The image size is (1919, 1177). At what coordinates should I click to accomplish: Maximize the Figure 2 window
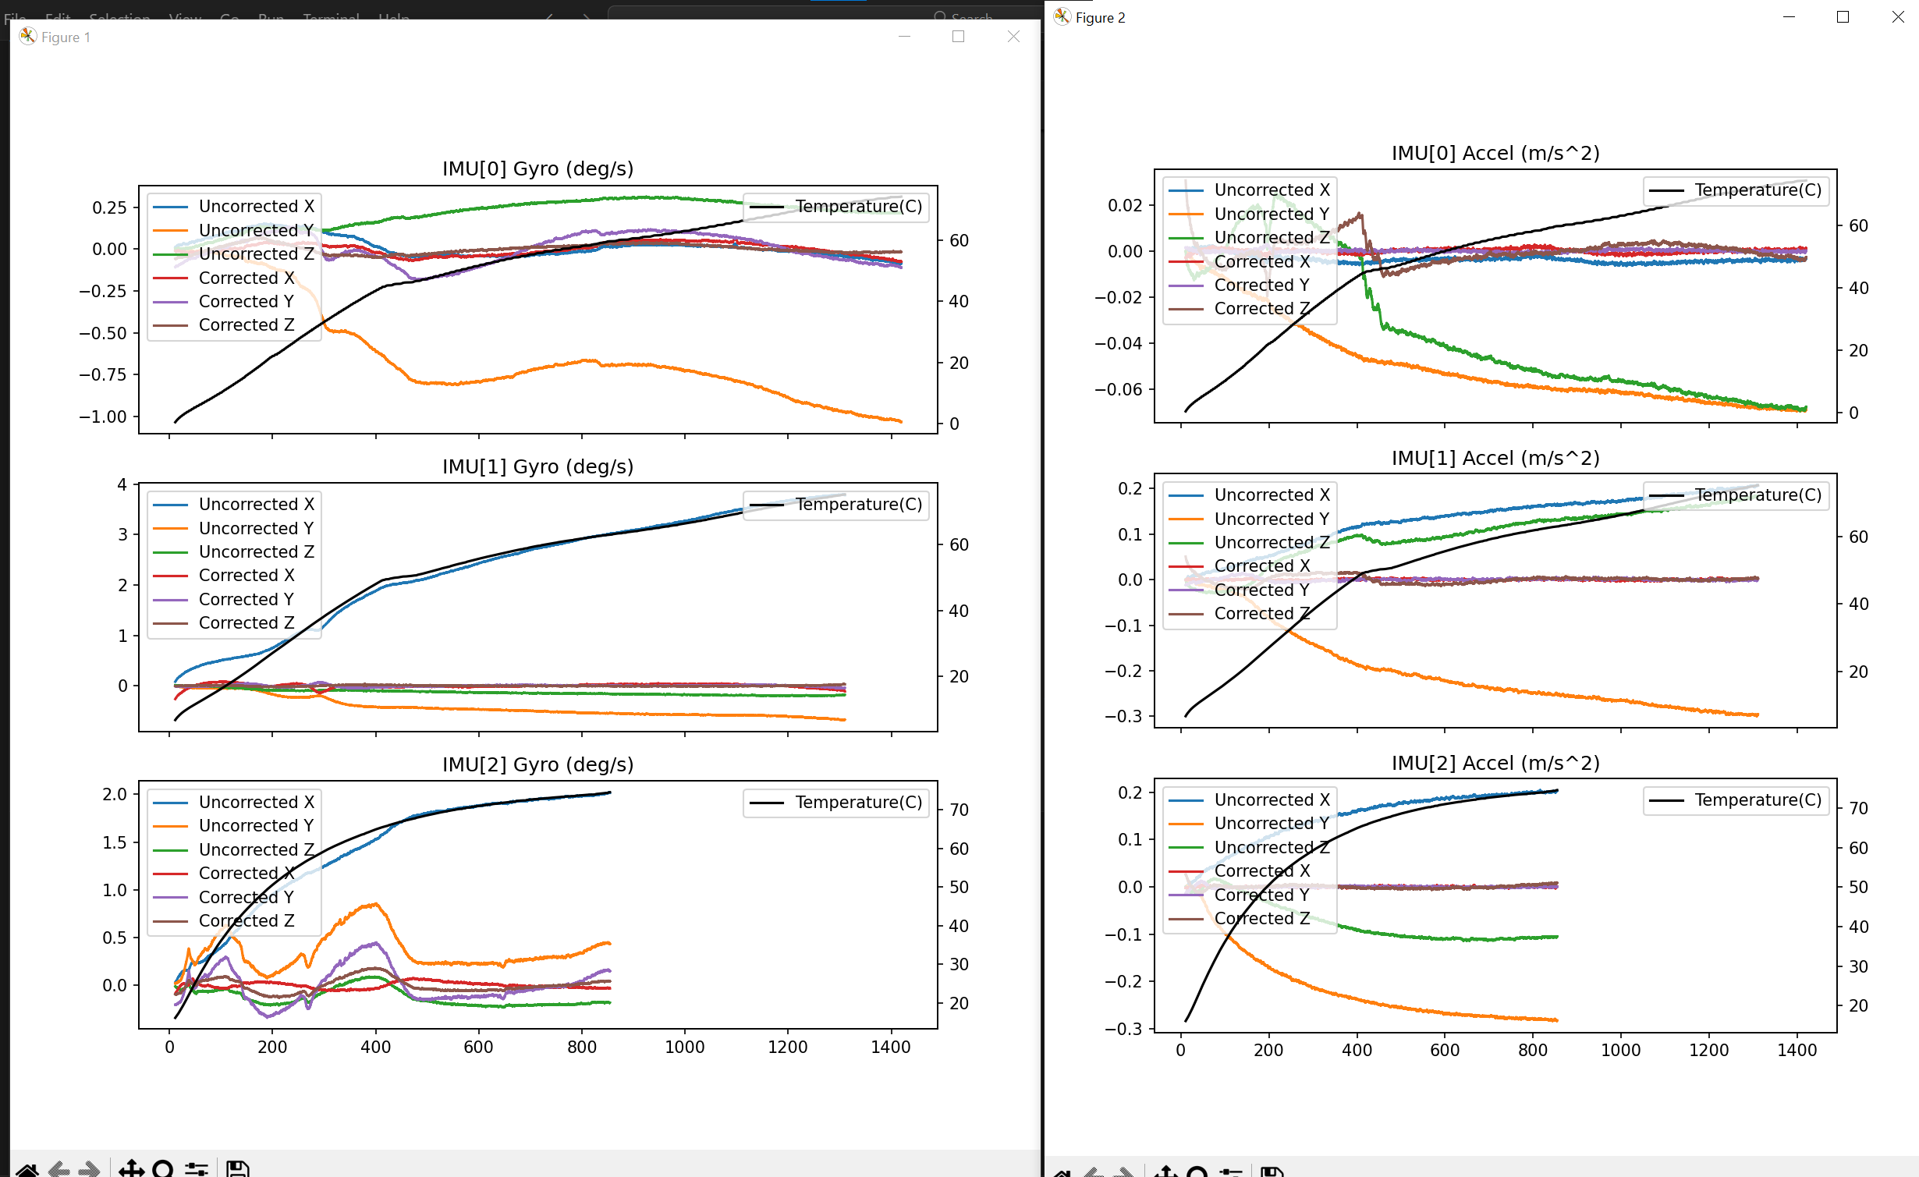coord(1843,17)
